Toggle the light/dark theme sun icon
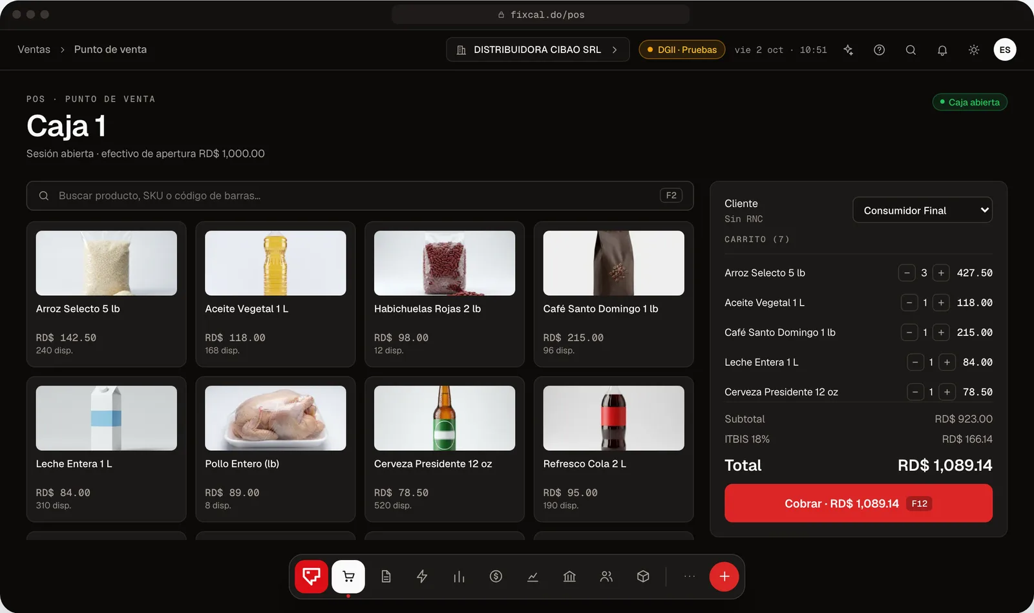This screenshot has width=1034, height=613. [974, 50]
